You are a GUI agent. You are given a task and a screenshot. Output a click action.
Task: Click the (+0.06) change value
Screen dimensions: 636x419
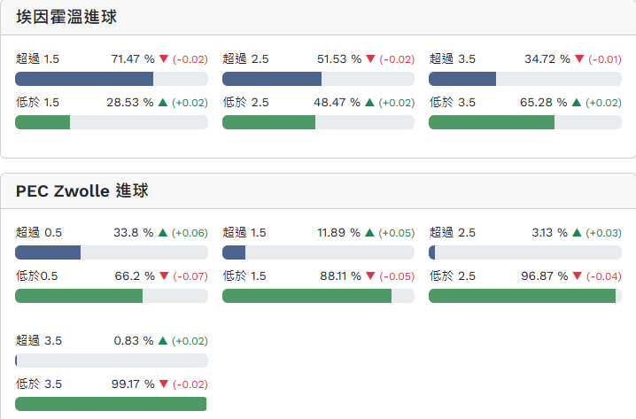click(x=190, y=233)
